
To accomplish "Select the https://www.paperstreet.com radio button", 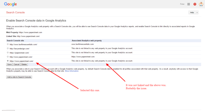I will click(x=8, y=61).
